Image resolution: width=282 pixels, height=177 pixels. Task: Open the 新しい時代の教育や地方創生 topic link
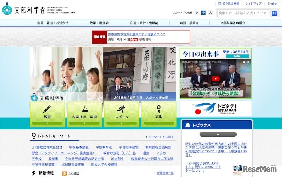coord(216,149)
